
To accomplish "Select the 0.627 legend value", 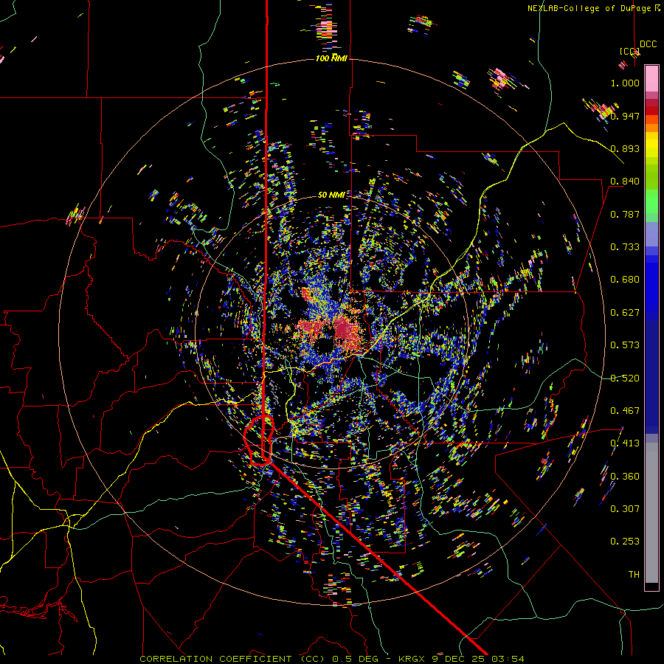I will tap(625, 313).
